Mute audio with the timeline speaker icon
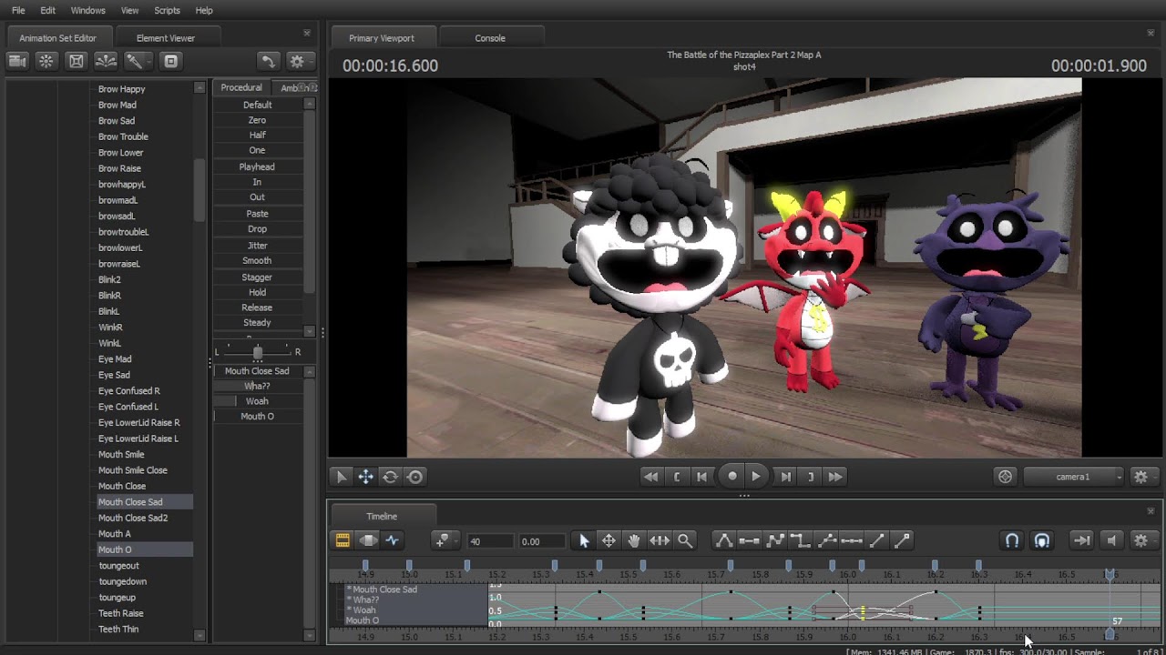 (x=1110, y=540)
